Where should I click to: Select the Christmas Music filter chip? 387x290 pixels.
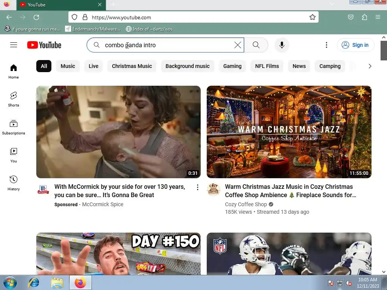pyautogui.click(x=132, y=66)
